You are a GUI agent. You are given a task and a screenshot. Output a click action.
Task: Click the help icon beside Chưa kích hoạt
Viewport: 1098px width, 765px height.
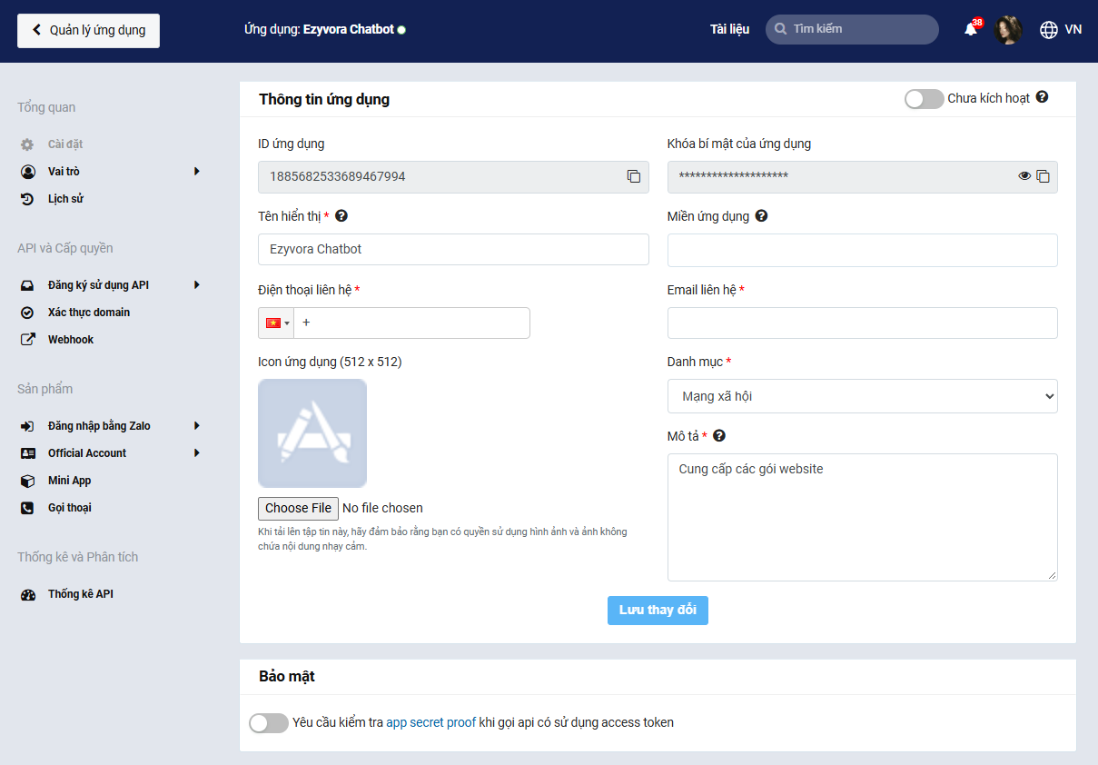tap(1042, 97)
